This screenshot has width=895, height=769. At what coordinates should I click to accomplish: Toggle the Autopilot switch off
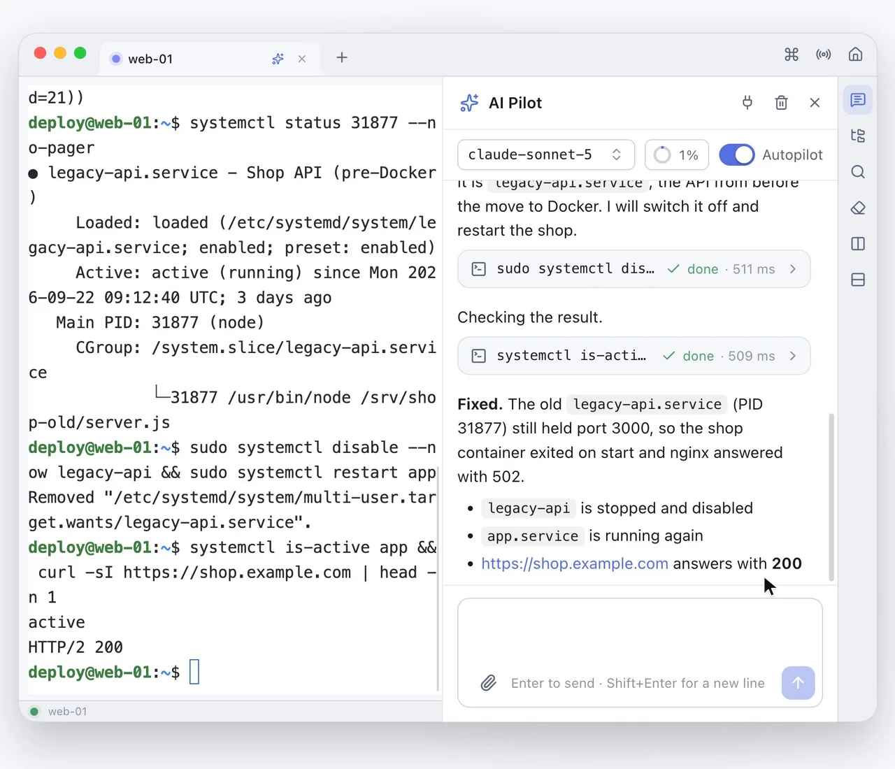[737, 154]
